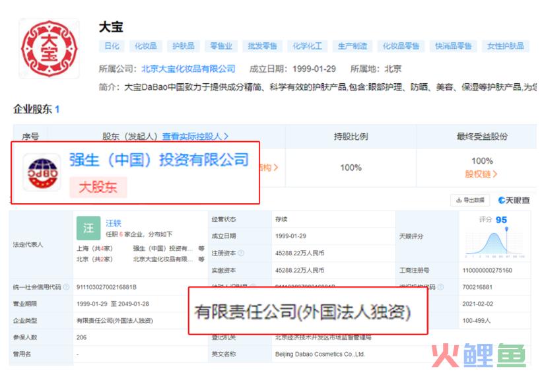Click the 序号 column header
Image resolution: width=542 pixels, height=371 pixels.
30,137
